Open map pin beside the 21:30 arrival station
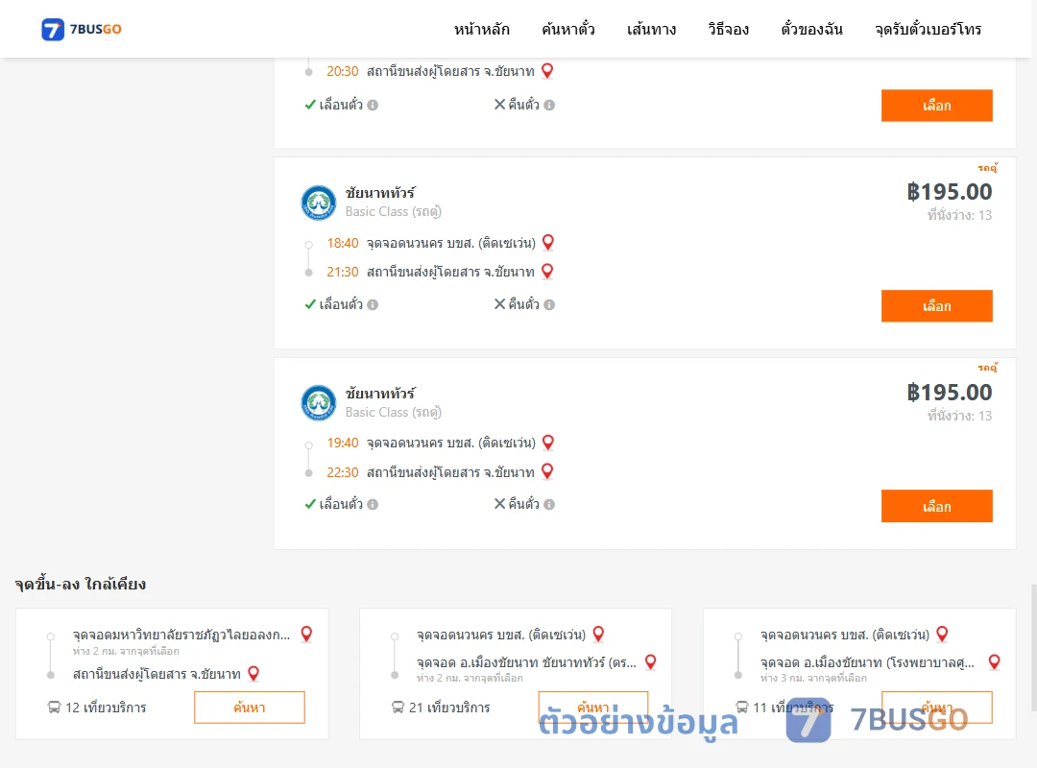The height and width of the screenshot is (768, 1037). pyautogui.click(x=547, y=272)
